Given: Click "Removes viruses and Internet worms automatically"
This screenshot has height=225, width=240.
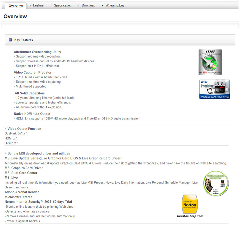Looking at the screenshot, I should [40, 216].
